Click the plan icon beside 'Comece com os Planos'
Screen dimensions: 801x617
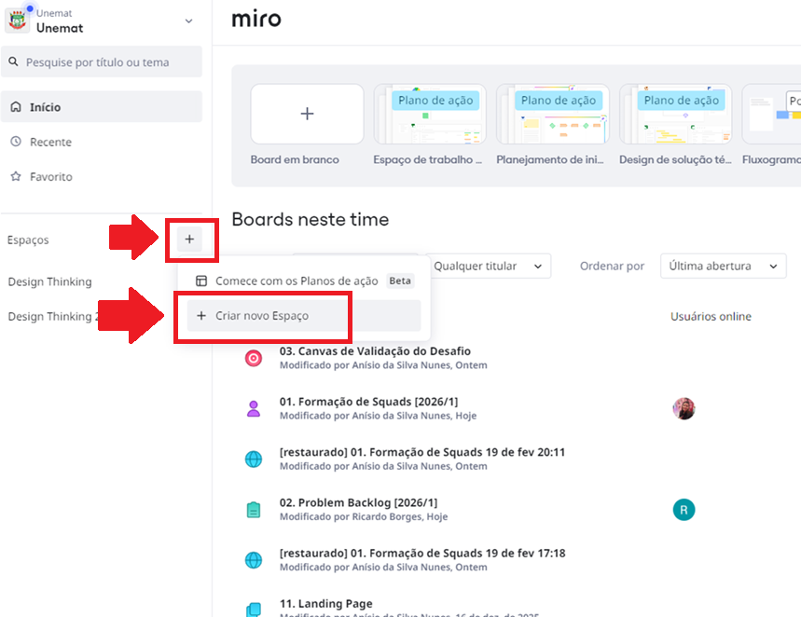click(201, 281)
